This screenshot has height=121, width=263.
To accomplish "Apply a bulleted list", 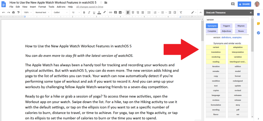I will (162, 12).
